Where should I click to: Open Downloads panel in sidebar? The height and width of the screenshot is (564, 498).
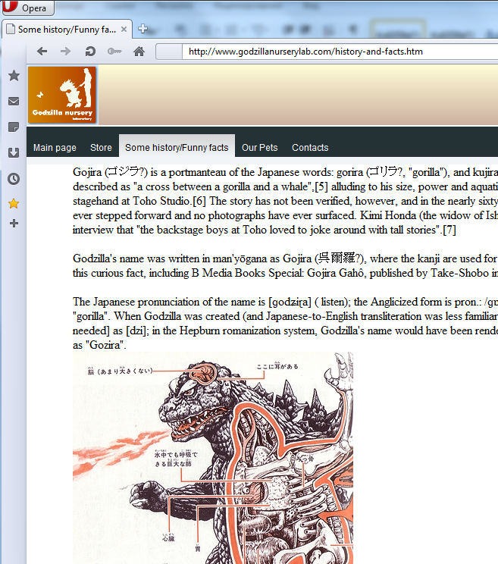point(14,152)
